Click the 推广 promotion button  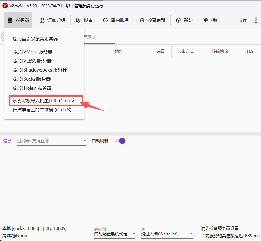[x=211, y=20]
